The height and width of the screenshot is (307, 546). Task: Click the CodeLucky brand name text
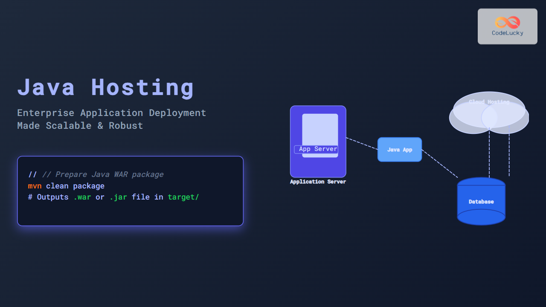508,33
